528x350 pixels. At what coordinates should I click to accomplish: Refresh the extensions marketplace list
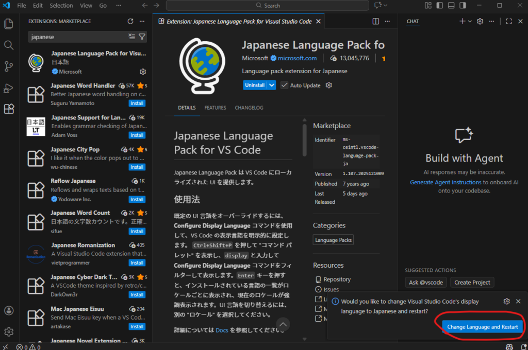(130, 21)
